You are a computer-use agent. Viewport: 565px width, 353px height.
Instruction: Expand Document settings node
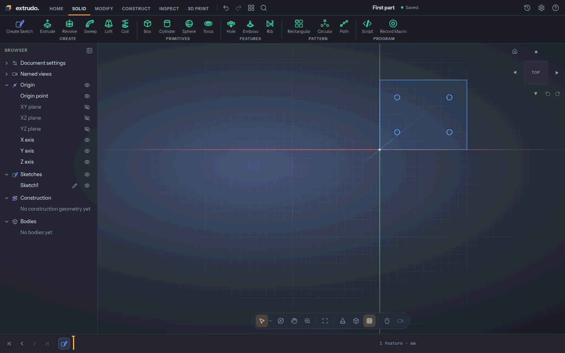click(x=7, y=63)
